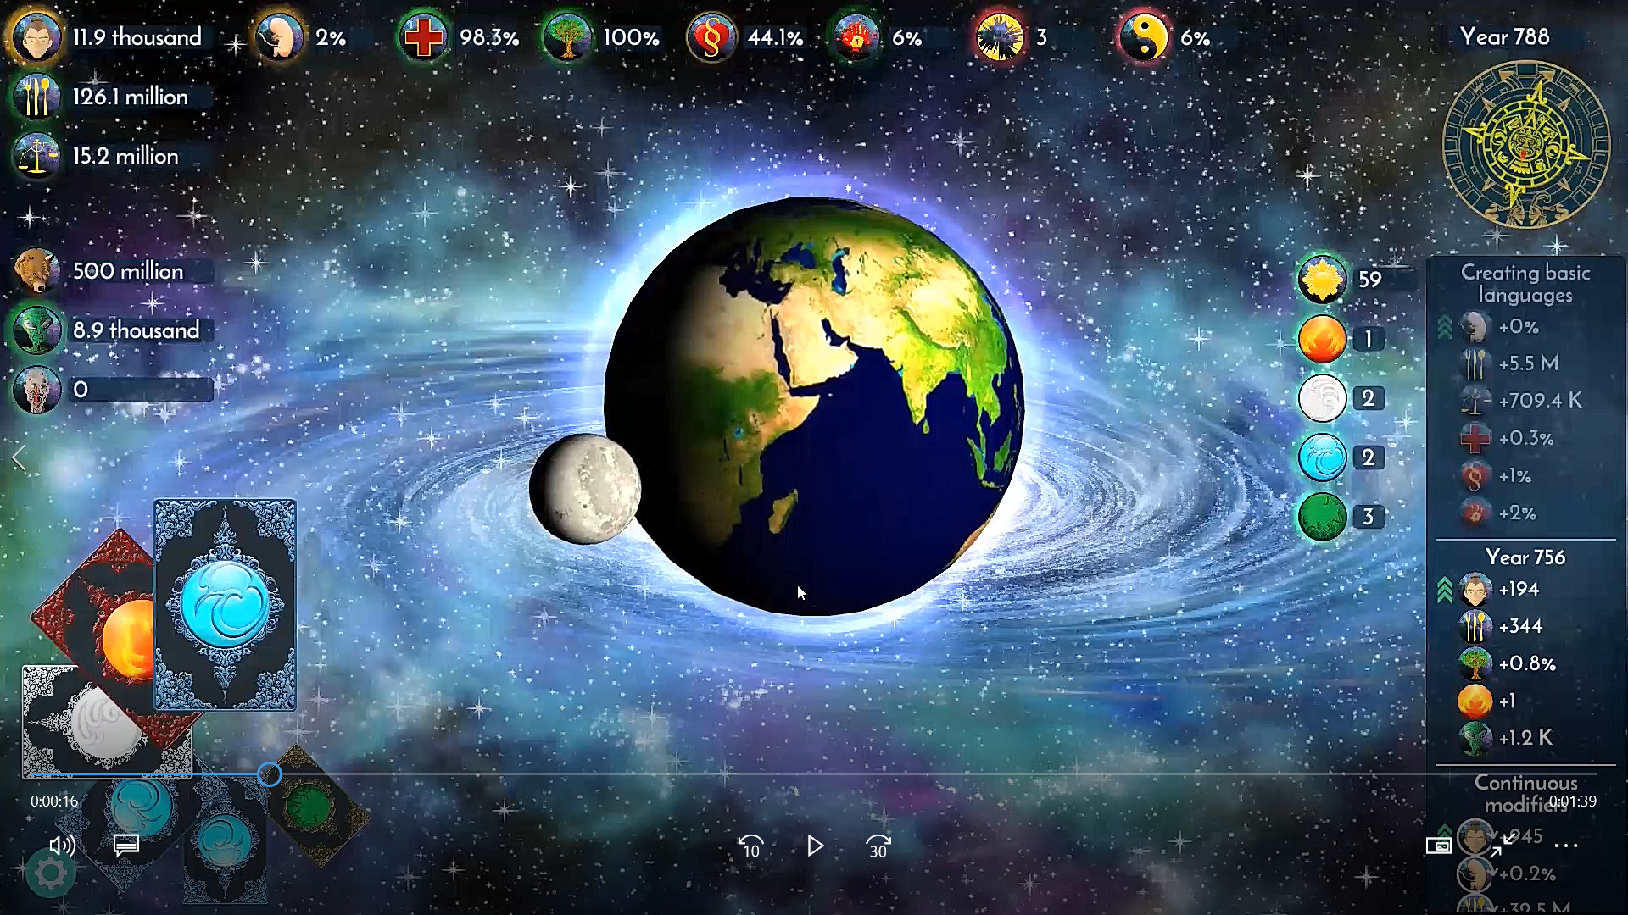Click the video seek bar handle
The image size is (1628, 915).
(x=270, y=774)
